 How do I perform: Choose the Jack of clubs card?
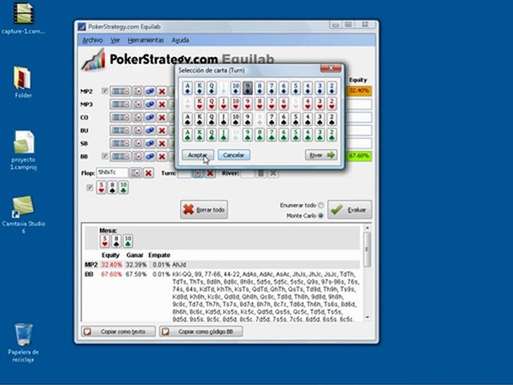223,135
